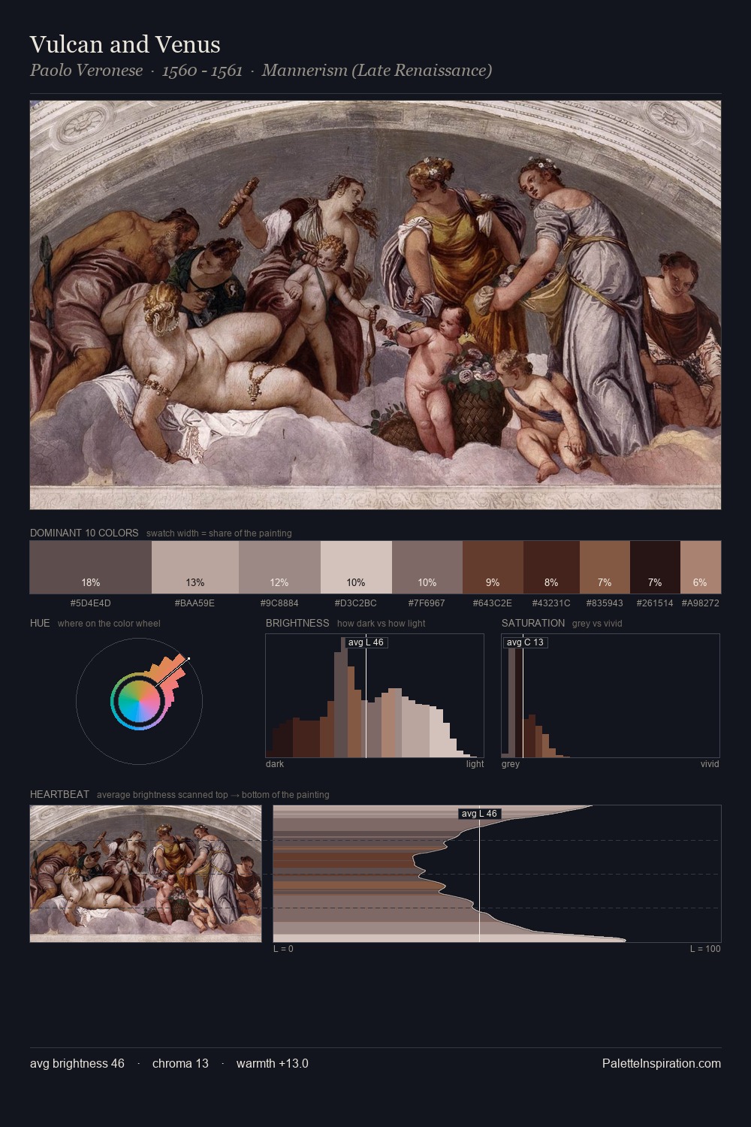Choose the #D3C2BC swatch
The image size is (751, 1127).
[x=356, y=567]
